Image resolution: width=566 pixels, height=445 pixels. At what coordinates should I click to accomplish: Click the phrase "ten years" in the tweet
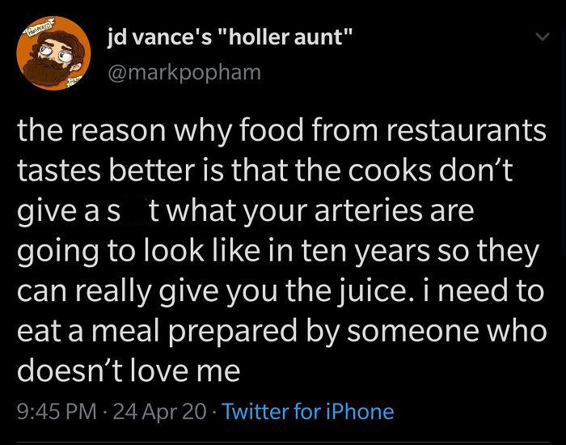coord(365,252)
